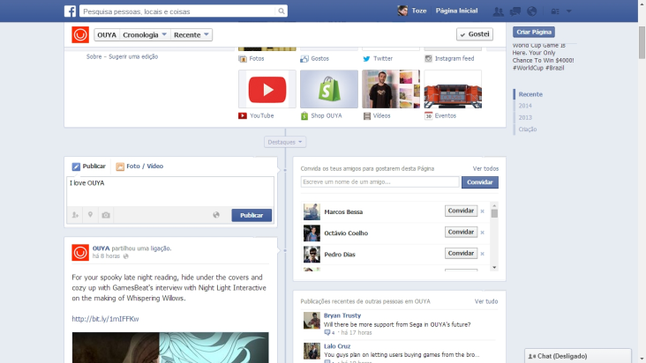Dismiss Marcos Bessa suggestion

pos(483,211)
